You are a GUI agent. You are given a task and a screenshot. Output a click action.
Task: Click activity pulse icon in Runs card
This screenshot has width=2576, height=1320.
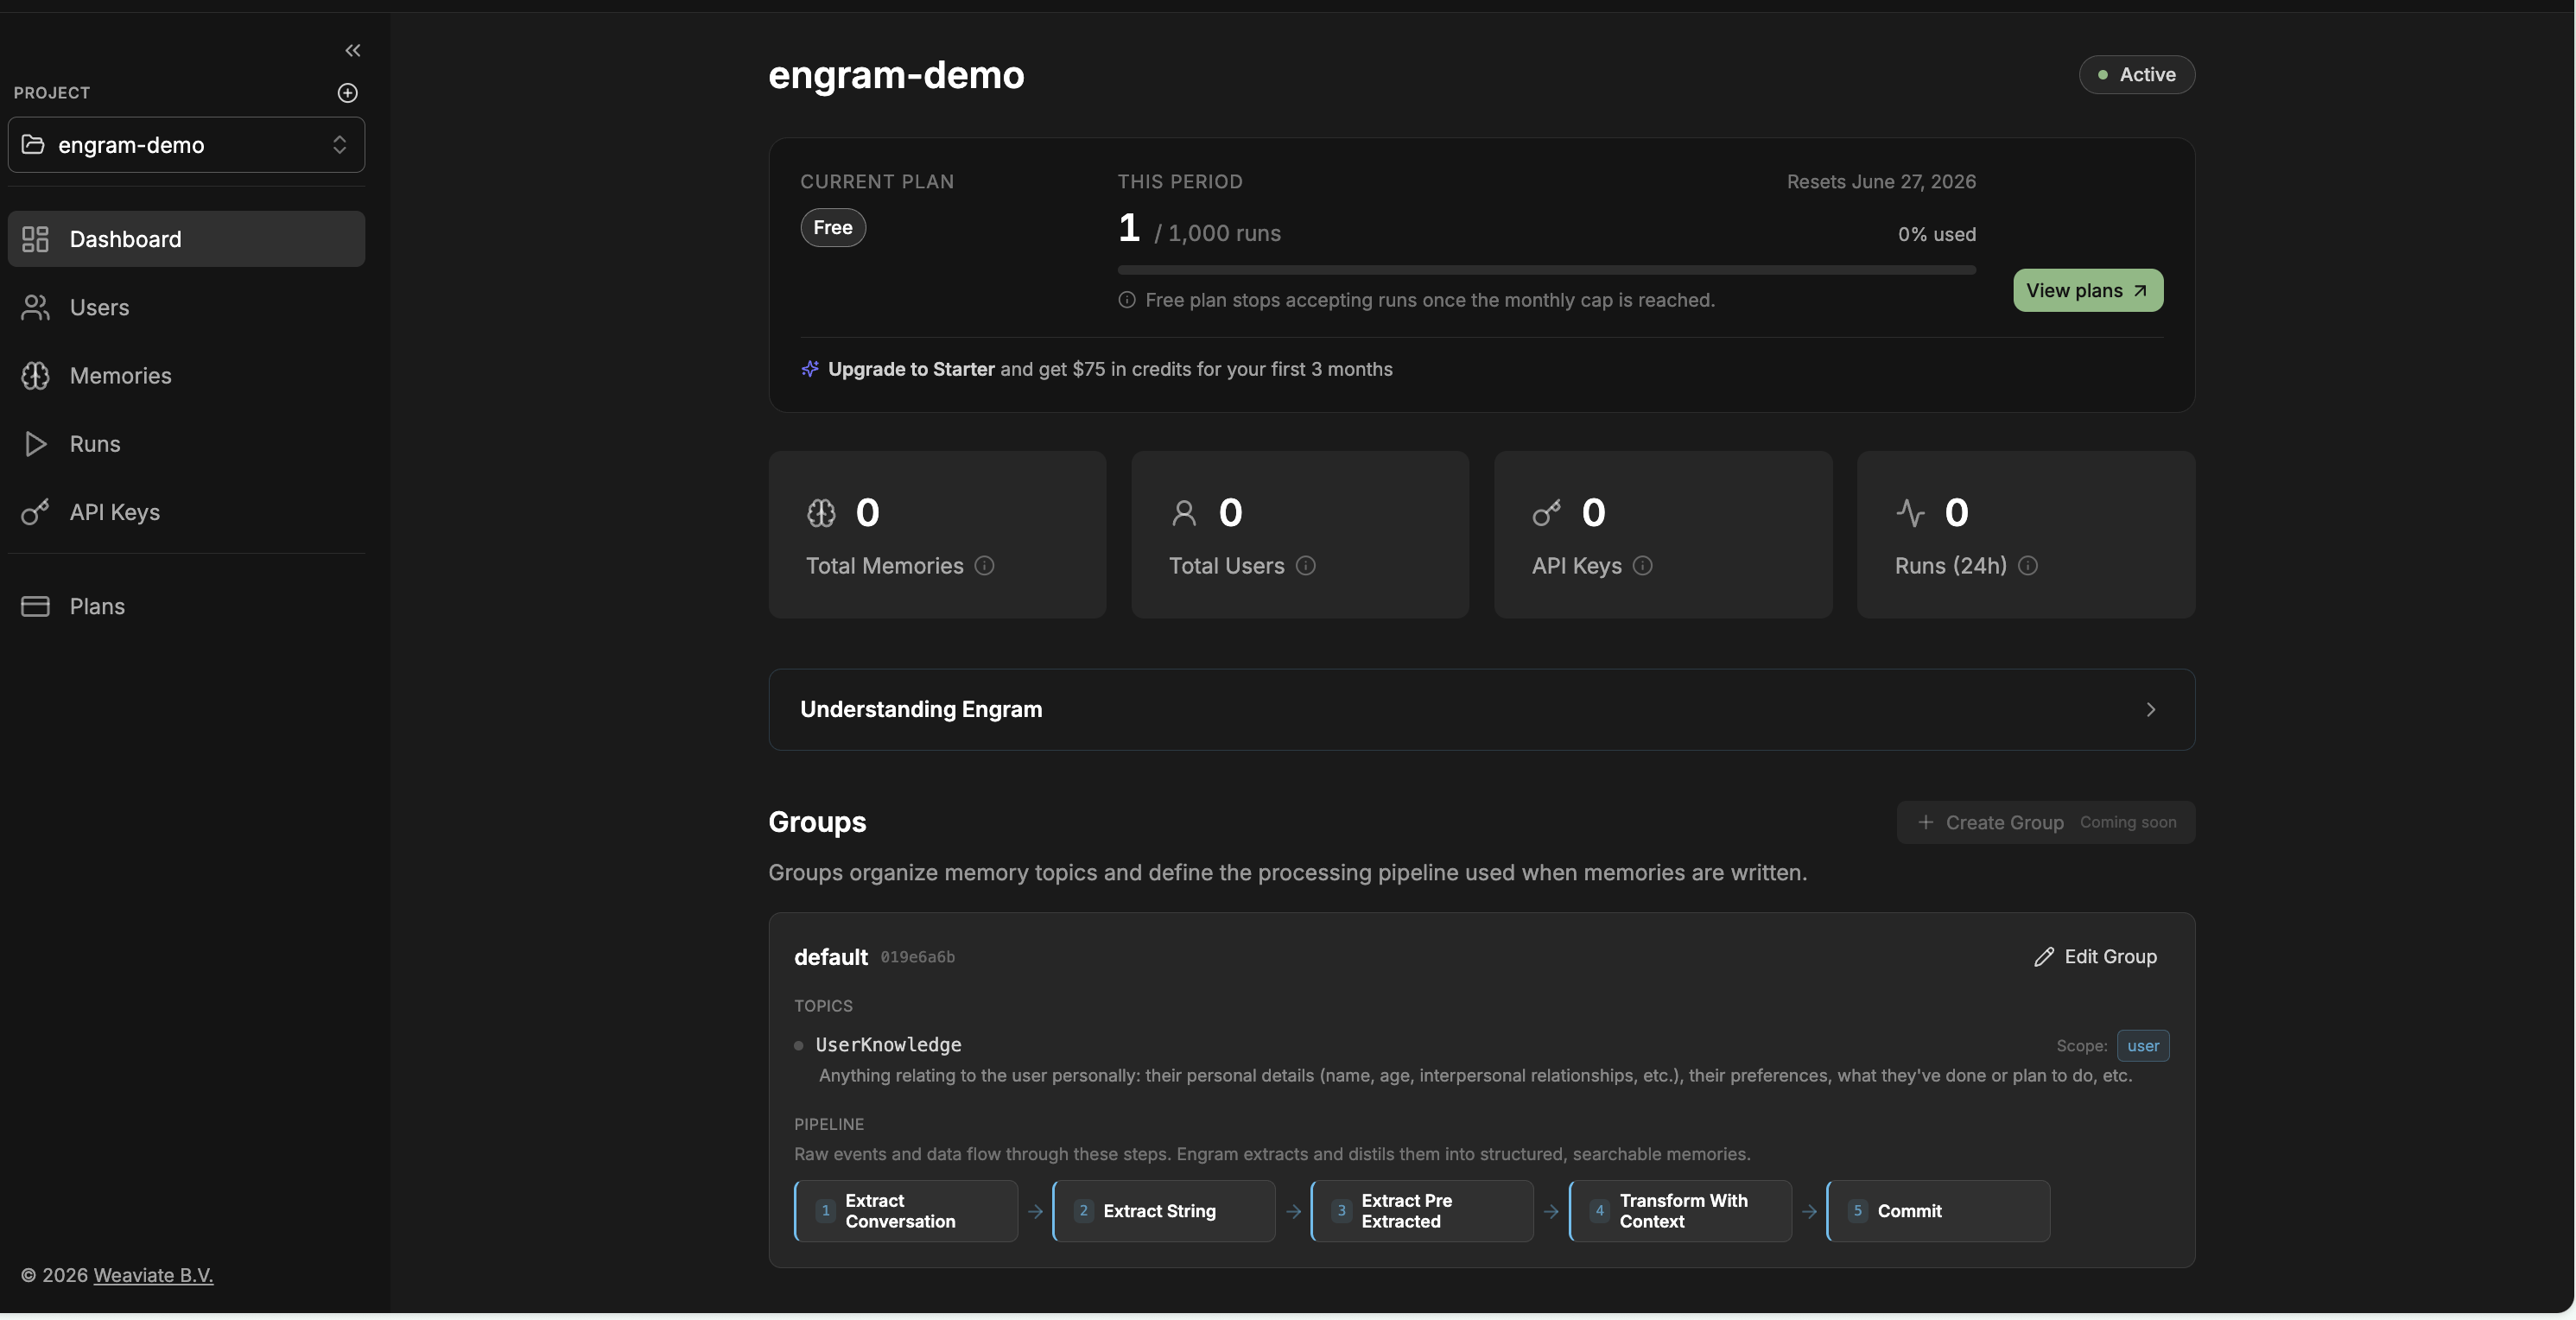pos(1910,513)
